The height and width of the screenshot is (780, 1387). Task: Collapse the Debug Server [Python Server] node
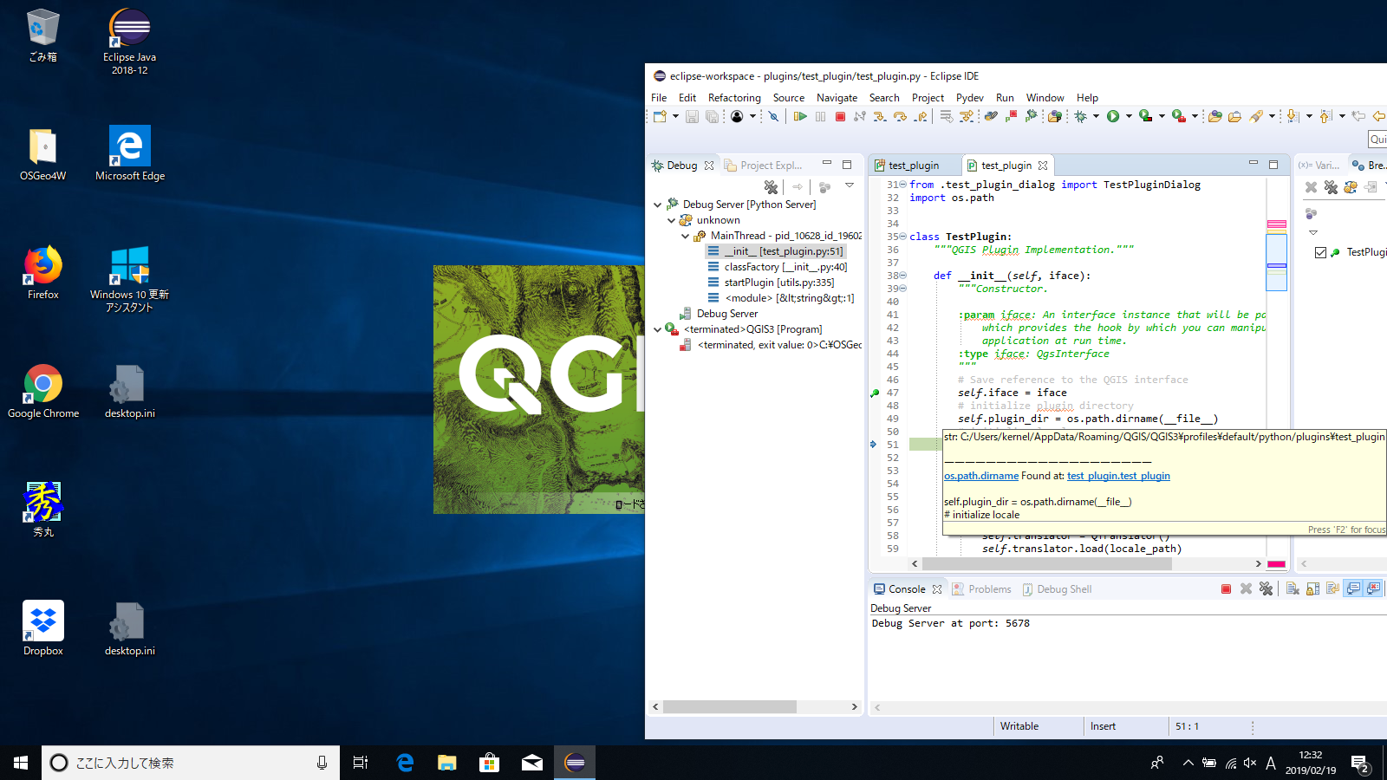[657, 205]
